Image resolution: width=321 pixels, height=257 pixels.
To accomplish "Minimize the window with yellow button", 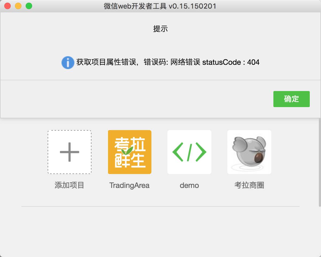I will (x=18, y=6).
